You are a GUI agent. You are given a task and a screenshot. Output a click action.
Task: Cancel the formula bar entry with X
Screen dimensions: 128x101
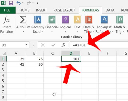tap(43, 45)
